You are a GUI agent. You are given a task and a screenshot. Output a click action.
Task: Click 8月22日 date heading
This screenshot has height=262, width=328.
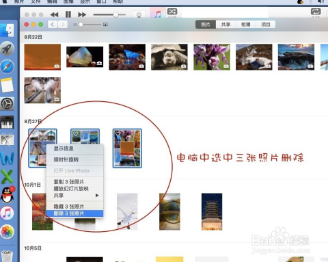(x=33, y=37)
